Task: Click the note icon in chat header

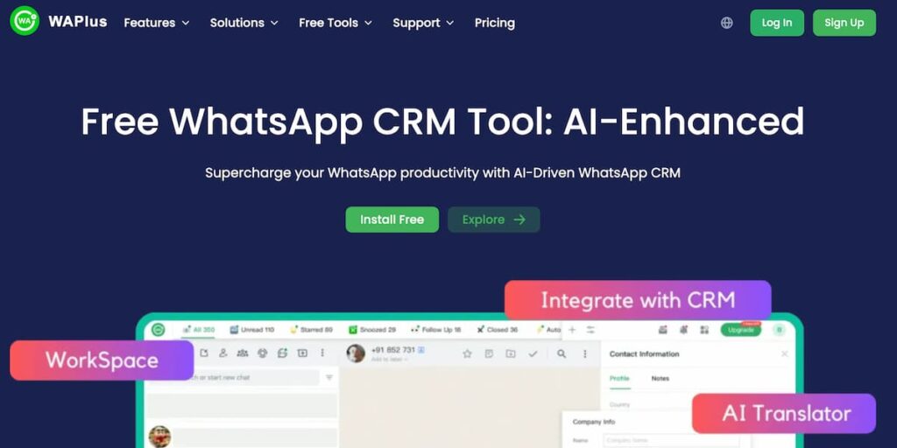Action: [489, 353]
